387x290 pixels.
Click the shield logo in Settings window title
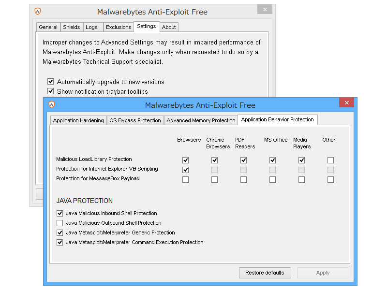click(x=38, y=11)
